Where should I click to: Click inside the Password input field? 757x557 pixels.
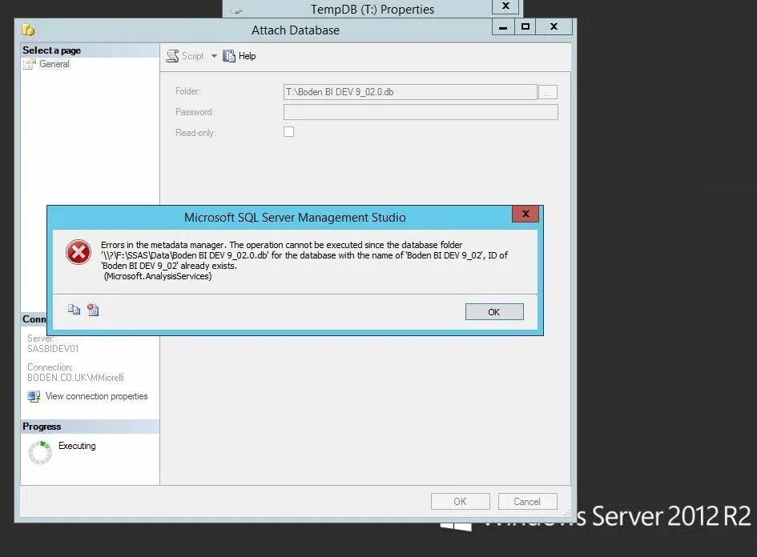[421, 112]
